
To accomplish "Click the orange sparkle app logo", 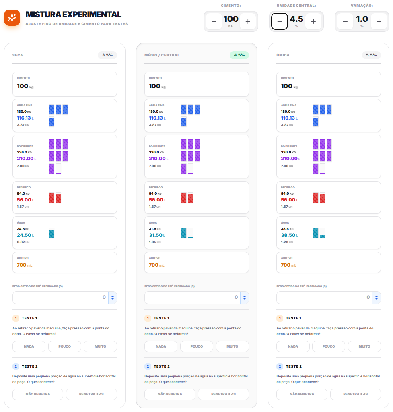I will tap(12, 17).
